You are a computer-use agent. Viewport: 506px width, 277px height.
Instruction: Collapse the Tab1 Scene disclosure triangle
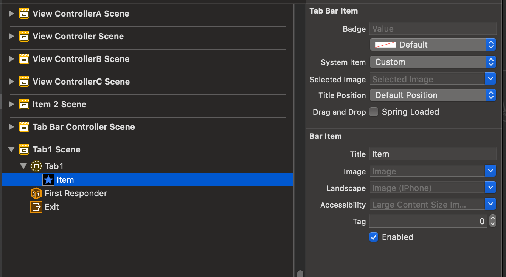pos(11,150)
